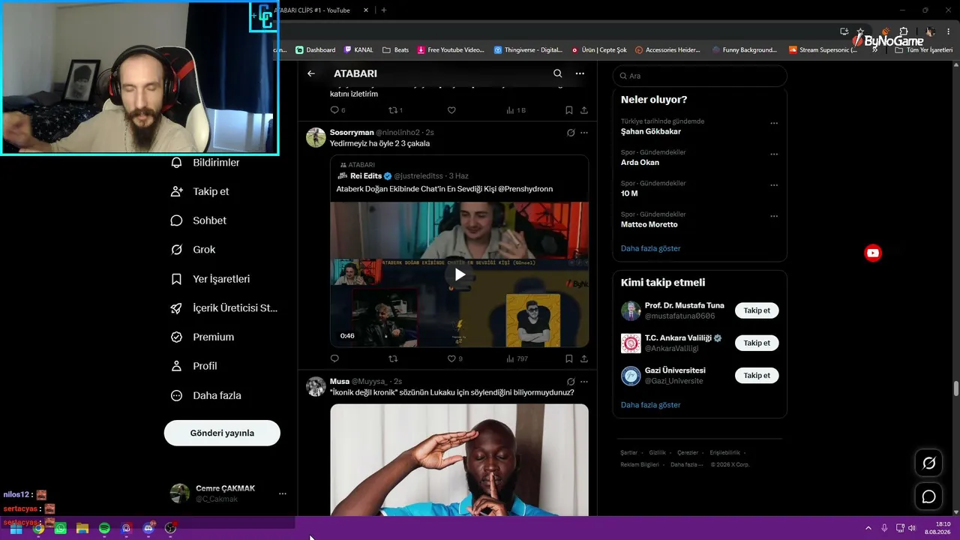The image size is (960, 540).
Task: Follow Gazi Üniversitesi
Action: (757, 376)
